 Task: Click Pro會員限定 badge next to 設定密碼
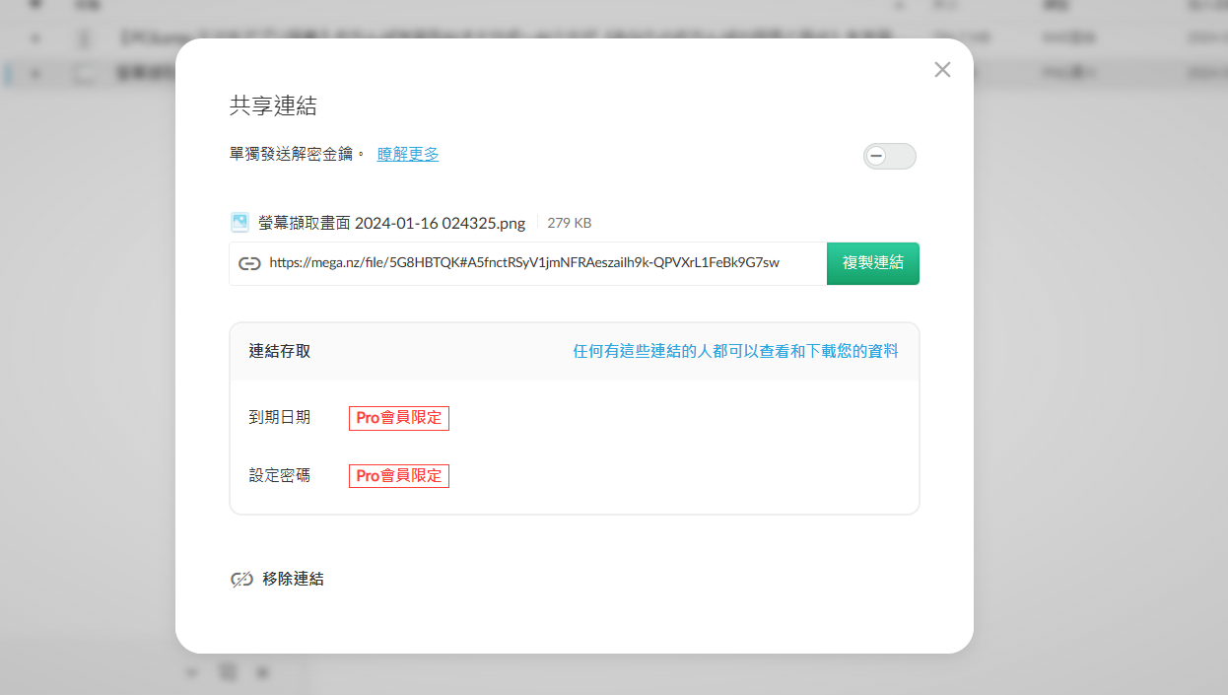coord(398,476)
